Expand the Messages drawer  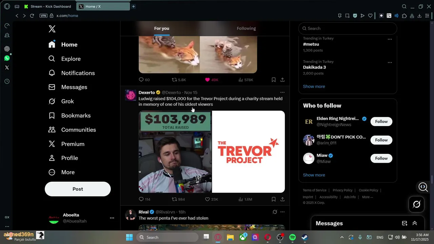pos(414,223)
